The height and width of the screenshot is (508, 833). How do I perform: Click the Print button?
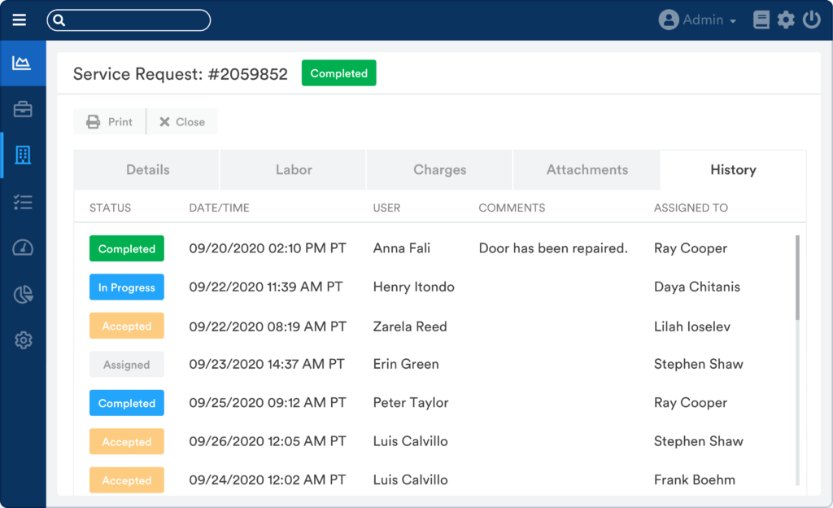110,121
